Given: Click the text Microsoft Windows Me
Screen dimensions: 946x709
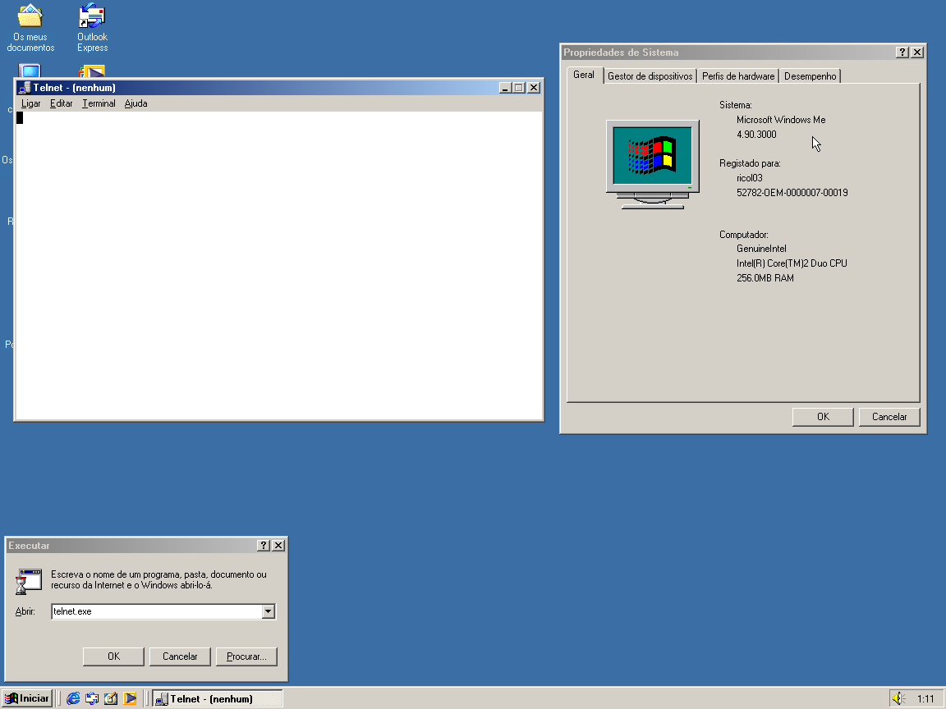Looking at the screenshot, I should [x=781, y=120].
